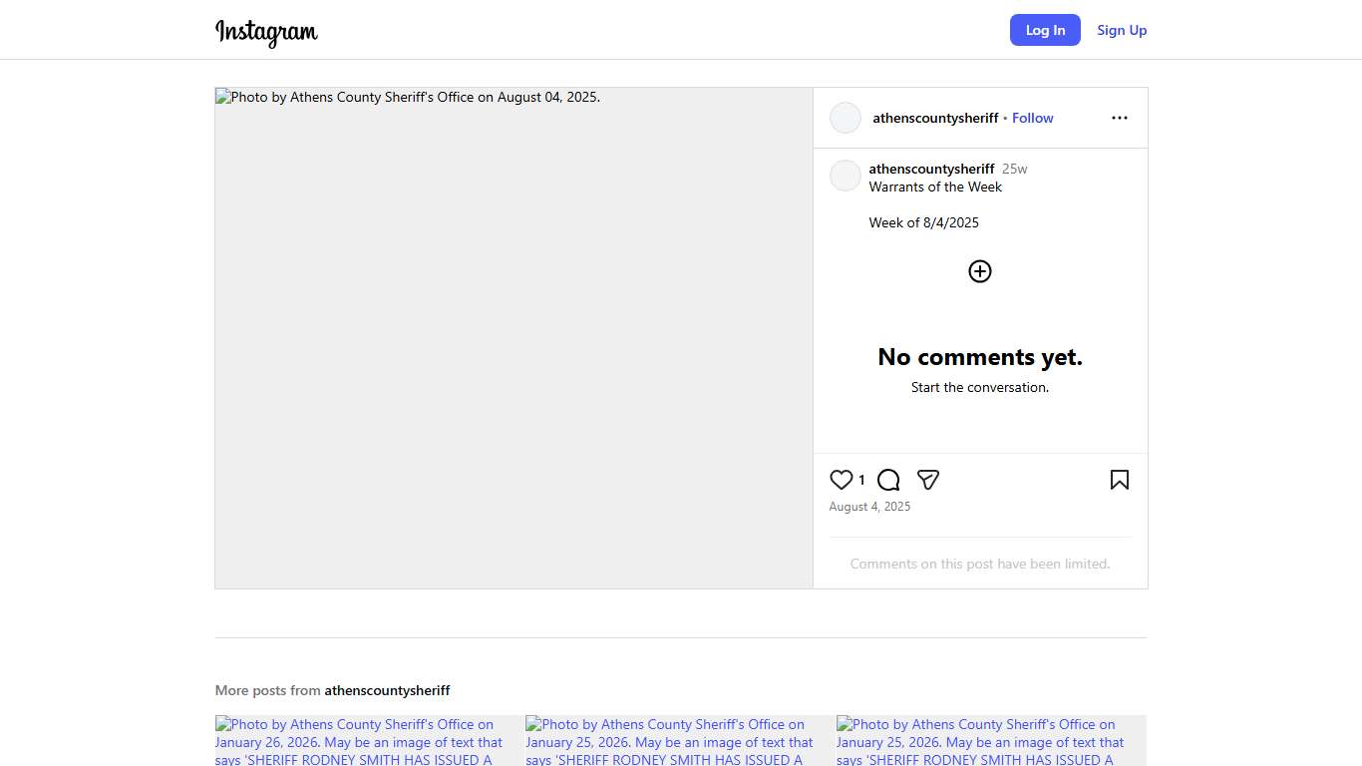Open the caption author's username link

coord(931,169)
